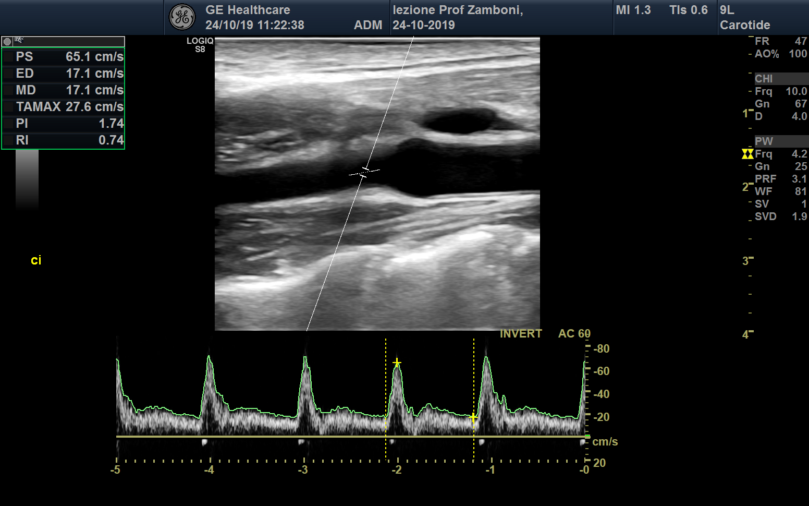This screenshot has width=809, height=506.
Task: Click the measurement results window title bar
Action: pyautogui.click(x=68, y=42)
